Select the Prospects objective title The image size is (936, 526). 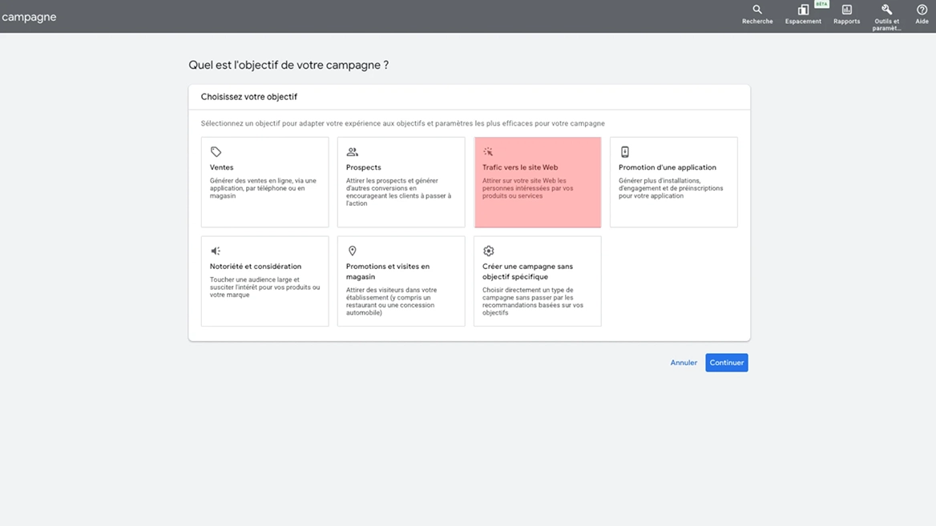pyautogui.click(x=364, y=167)
